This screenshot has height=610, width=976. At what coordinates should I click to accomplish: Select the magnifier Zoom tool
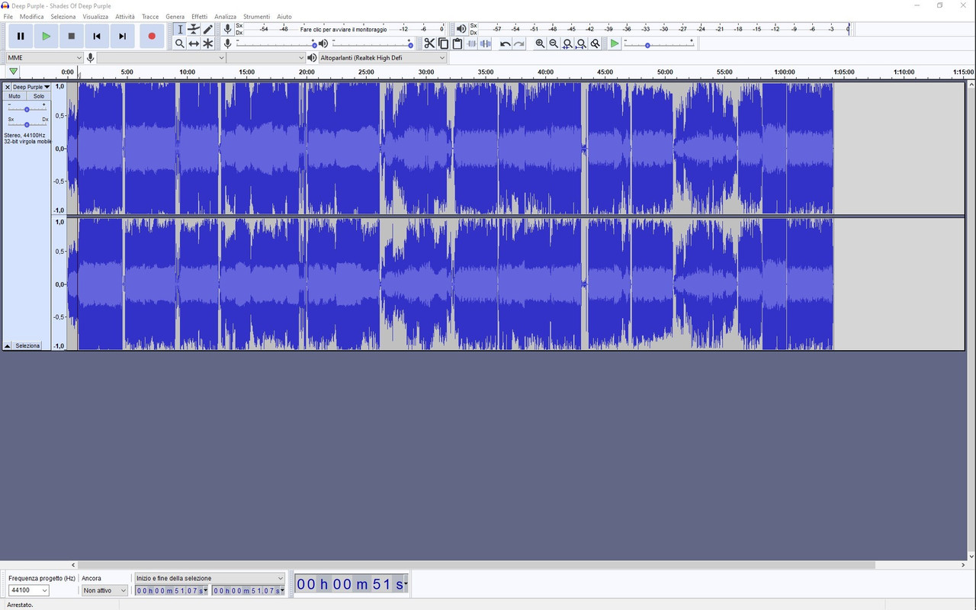tap(180, 43)
